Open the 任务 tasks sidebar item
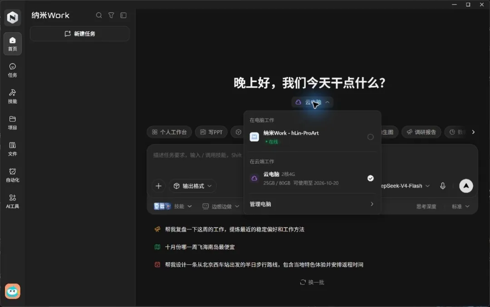The height and width of the screenshot is (307, 490). click(13, 70)
